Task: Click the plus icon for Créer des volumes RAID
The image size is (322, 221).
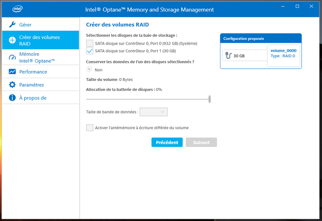Action: (x=12, y=40)
